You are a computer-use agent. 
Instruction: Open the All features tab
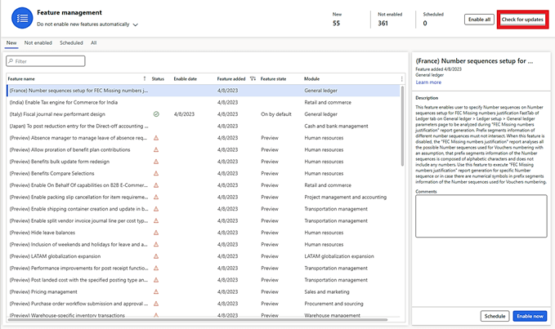tap(94, 42)
